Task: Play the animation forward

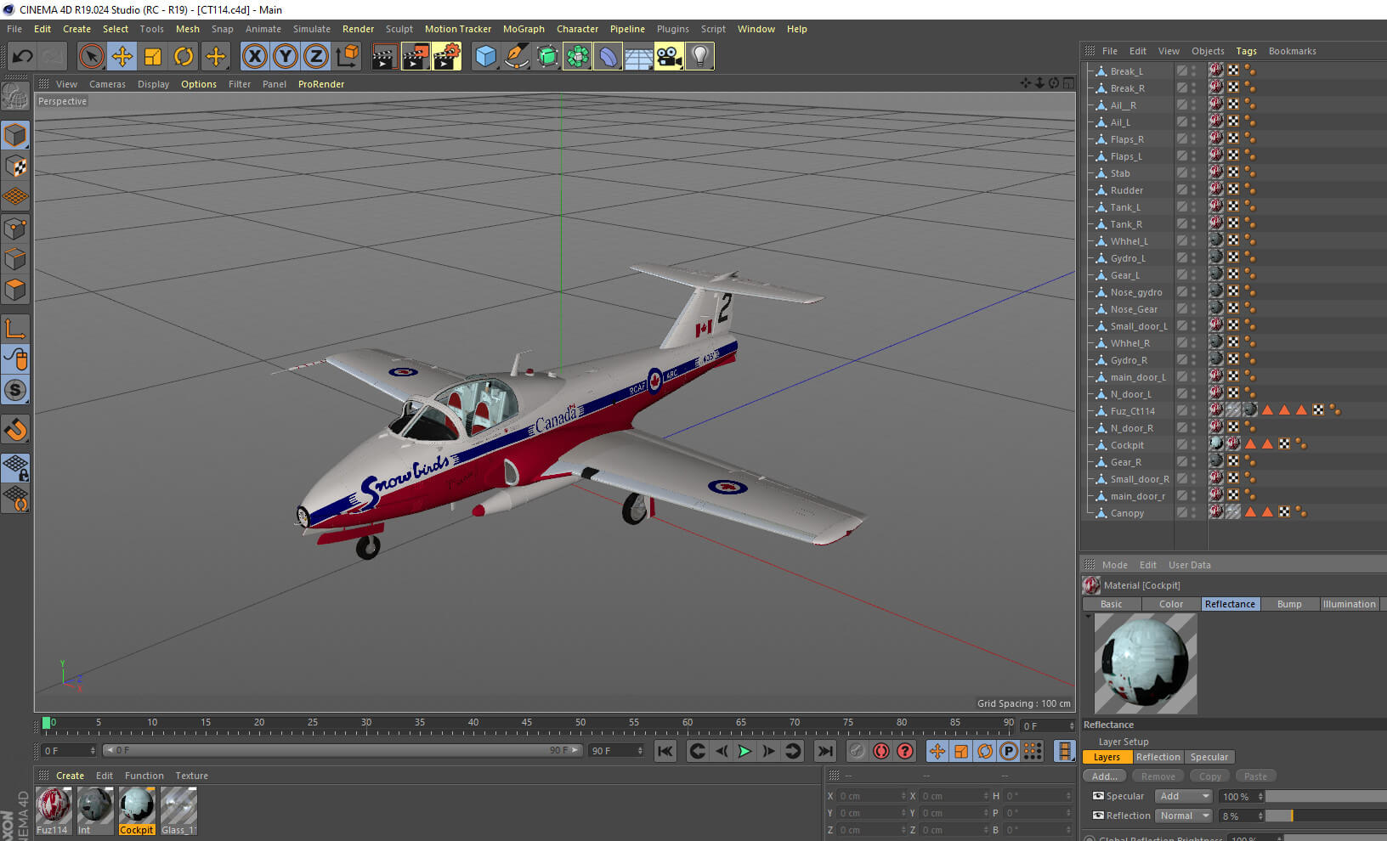Action: (744, 751)
